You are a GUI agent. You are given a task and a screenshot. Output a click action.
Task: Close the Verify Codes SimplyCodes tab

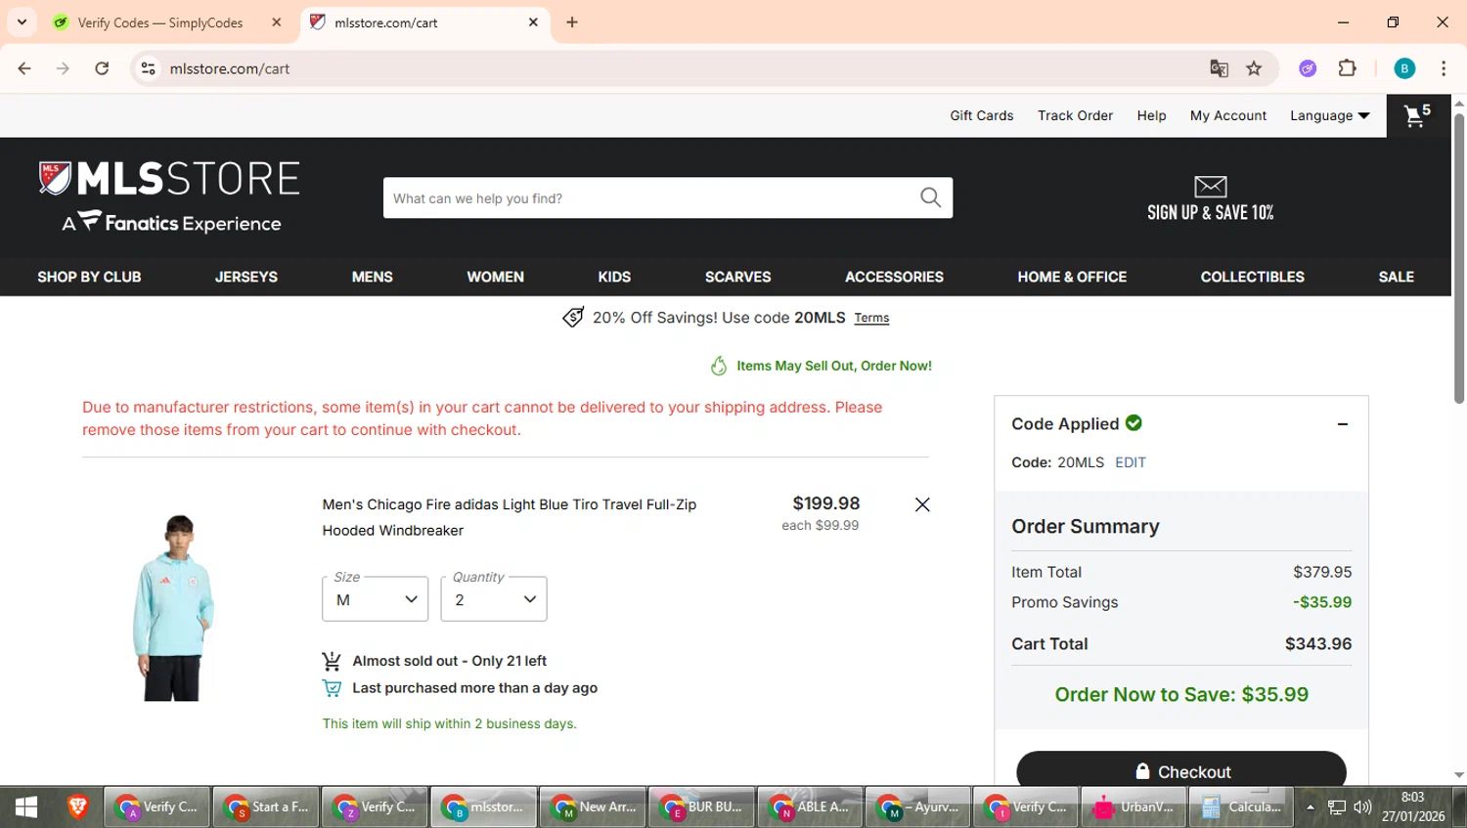coord(277,22)
